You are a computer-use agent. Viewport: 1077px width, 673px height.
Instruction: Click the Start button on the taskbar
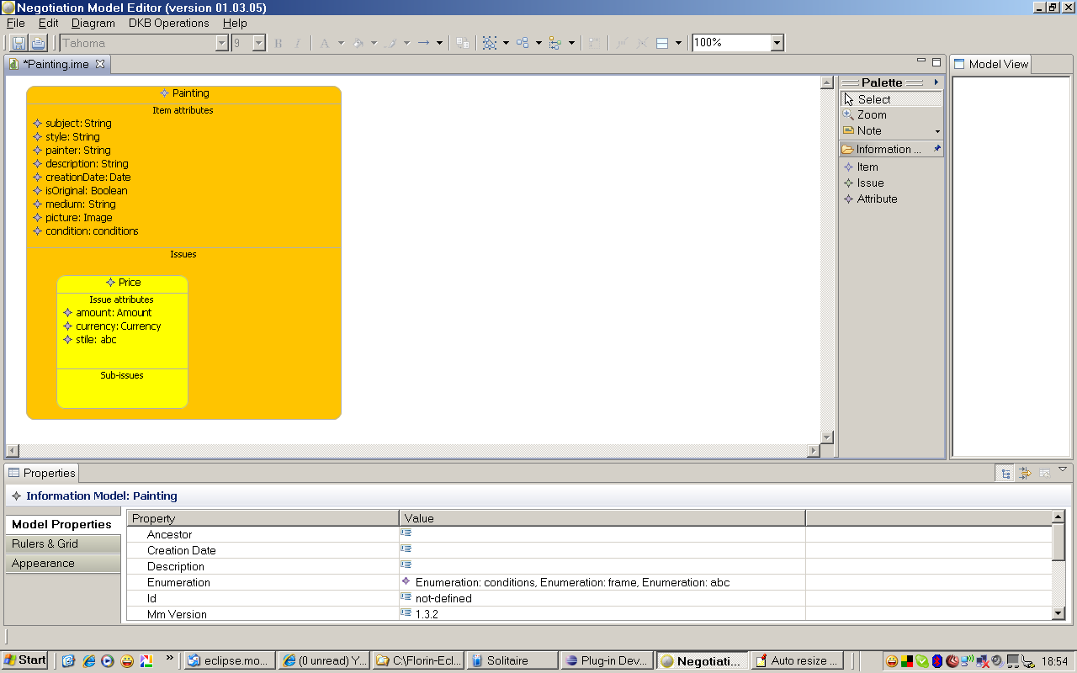[x=25, y=660]
